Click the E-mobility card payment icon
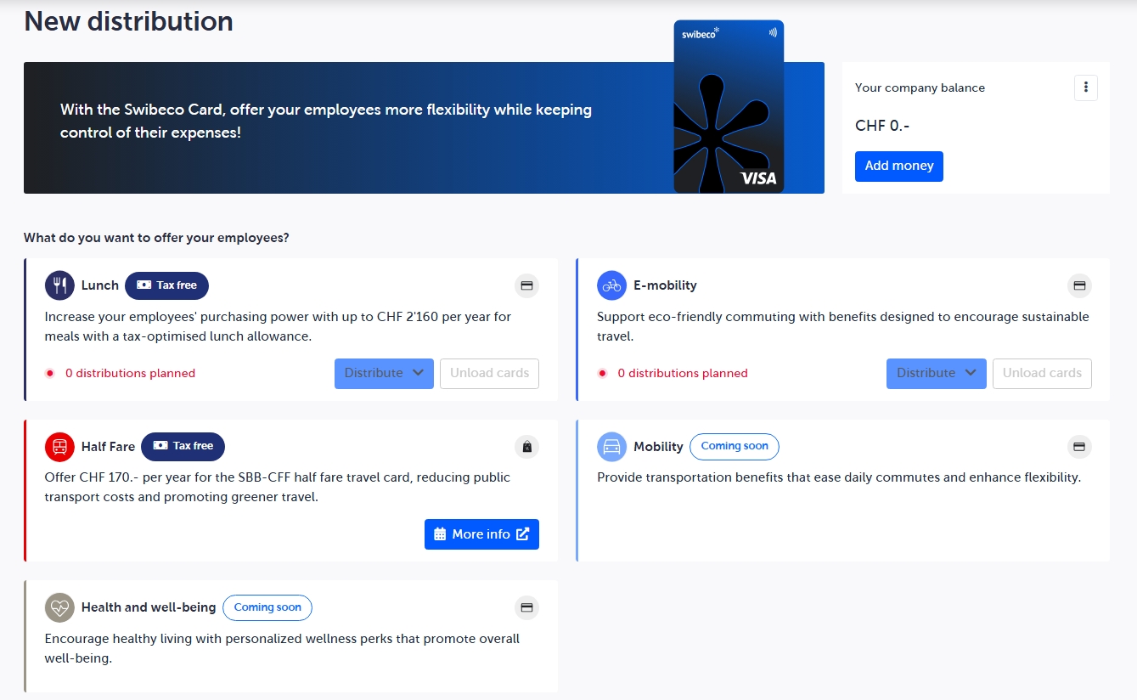 click(1079, 285)
